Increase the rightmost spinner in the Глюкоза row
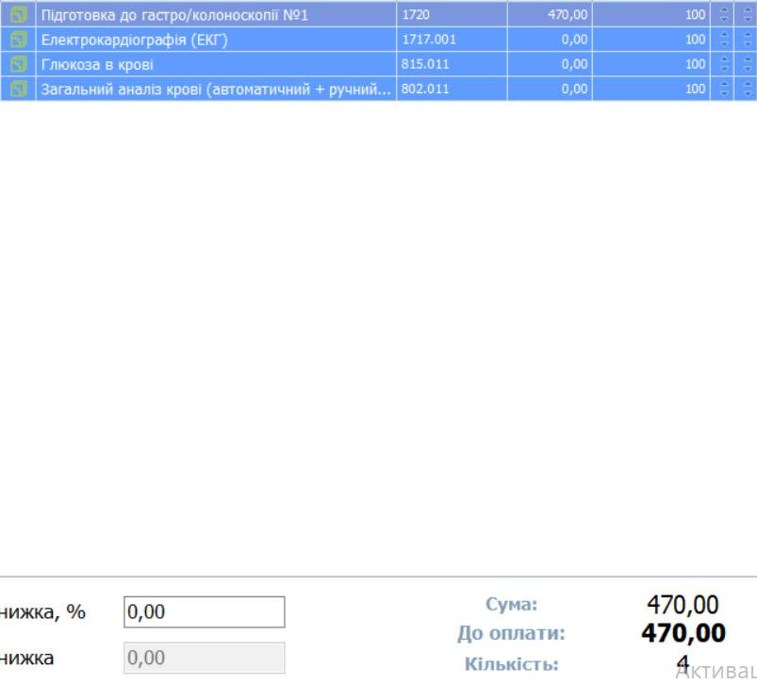The height and width of the screenshot is (684, 757). tap(748, 59)
